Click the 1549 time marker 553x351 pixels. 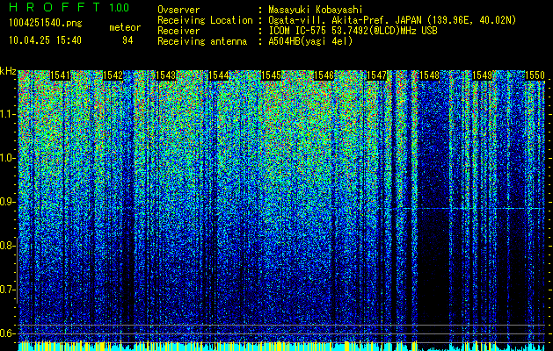point(482,75)
